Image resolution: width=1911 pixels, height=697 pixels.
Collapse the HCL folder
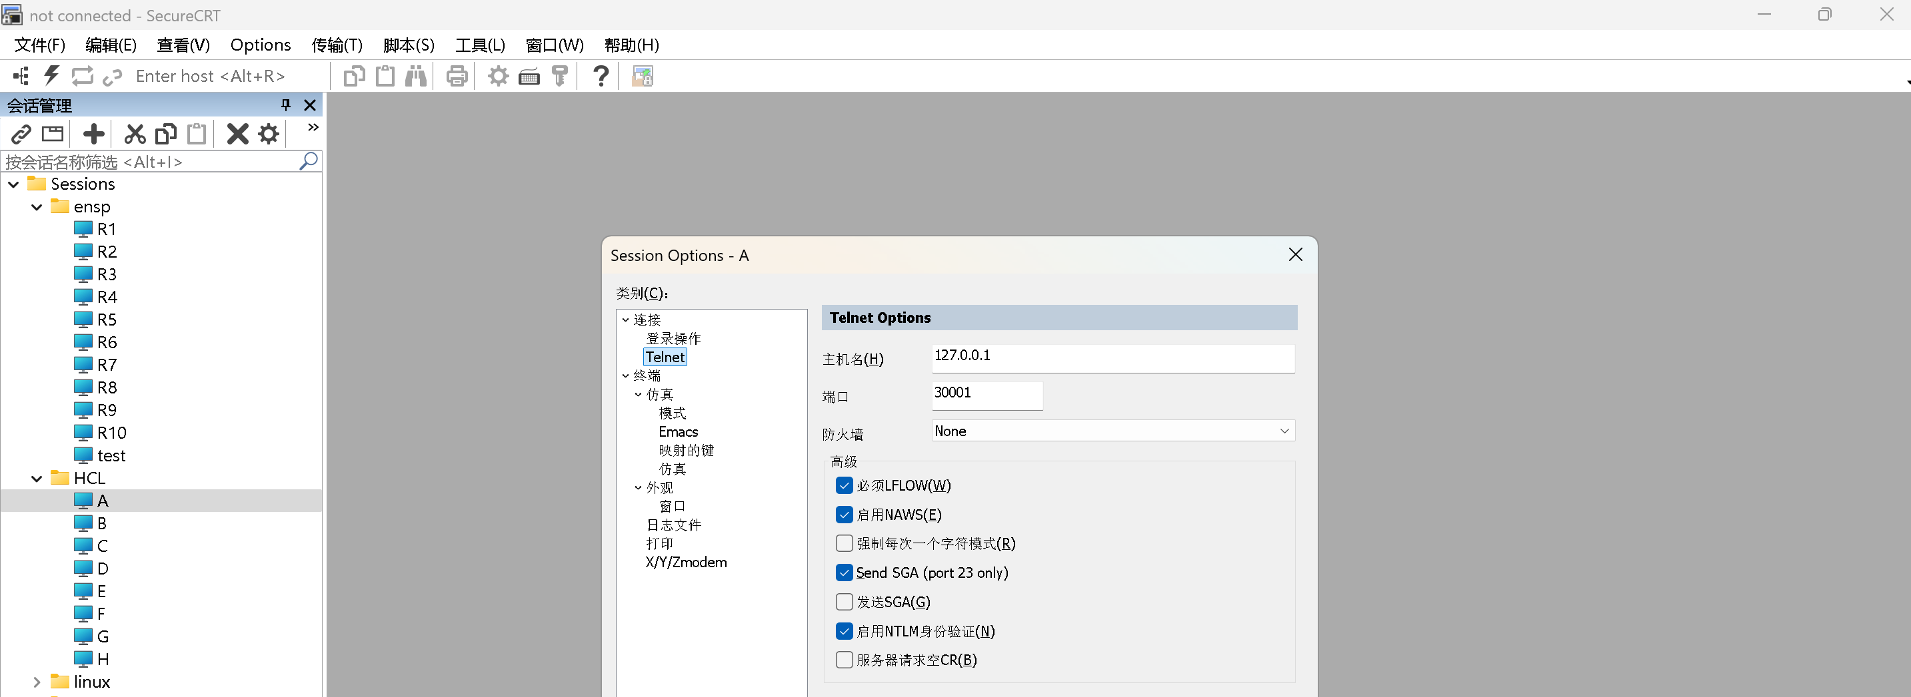coord(37,479)
